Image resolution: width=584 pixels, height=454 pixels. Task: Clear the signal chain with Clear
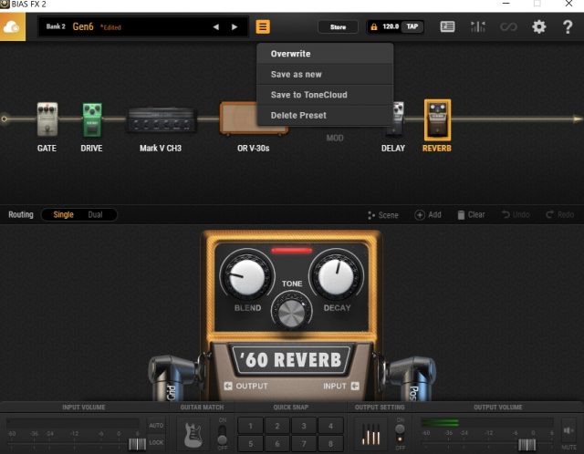click(471, 215)
